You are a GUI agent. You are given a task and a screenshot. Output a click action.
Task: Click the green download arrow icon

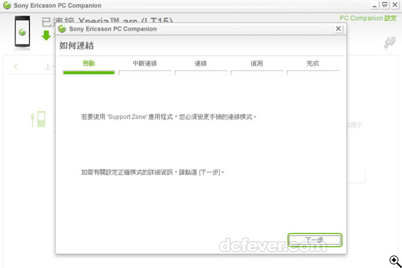(x=46, y=35)
